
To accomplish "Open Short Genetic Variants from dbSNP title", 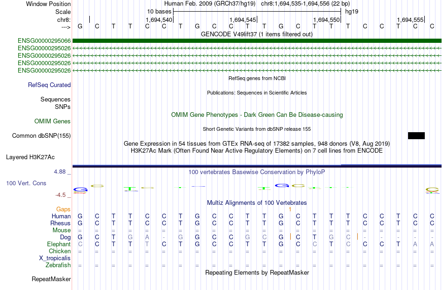I will coord(257,129).
